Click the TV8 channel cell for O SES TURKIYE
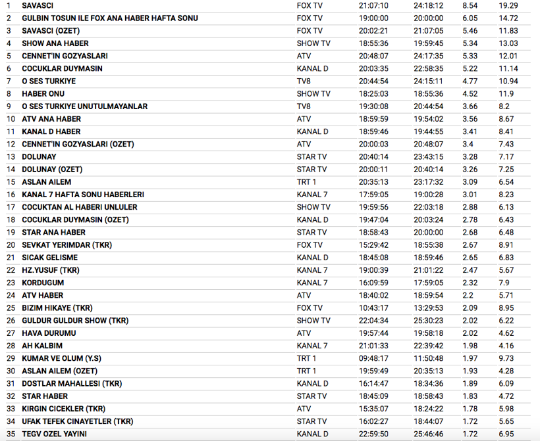Viewport: 540px width, 441px height. click(x=304, y=81)
